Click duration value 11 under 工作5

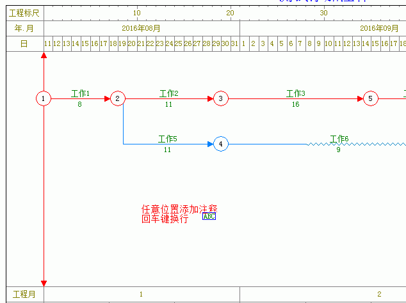167,150
